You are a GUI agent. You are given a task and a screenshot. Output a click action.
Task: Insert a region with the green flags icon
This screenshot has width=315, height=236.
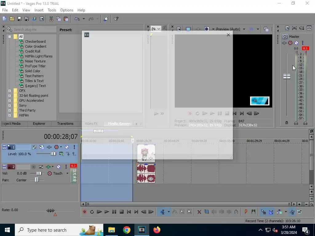pos(253,212)
